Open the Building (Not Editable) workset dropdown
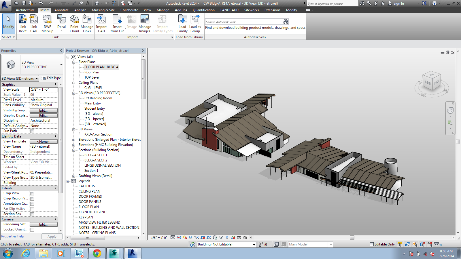The width and height of the screenshot is (461, 259). 254,244
